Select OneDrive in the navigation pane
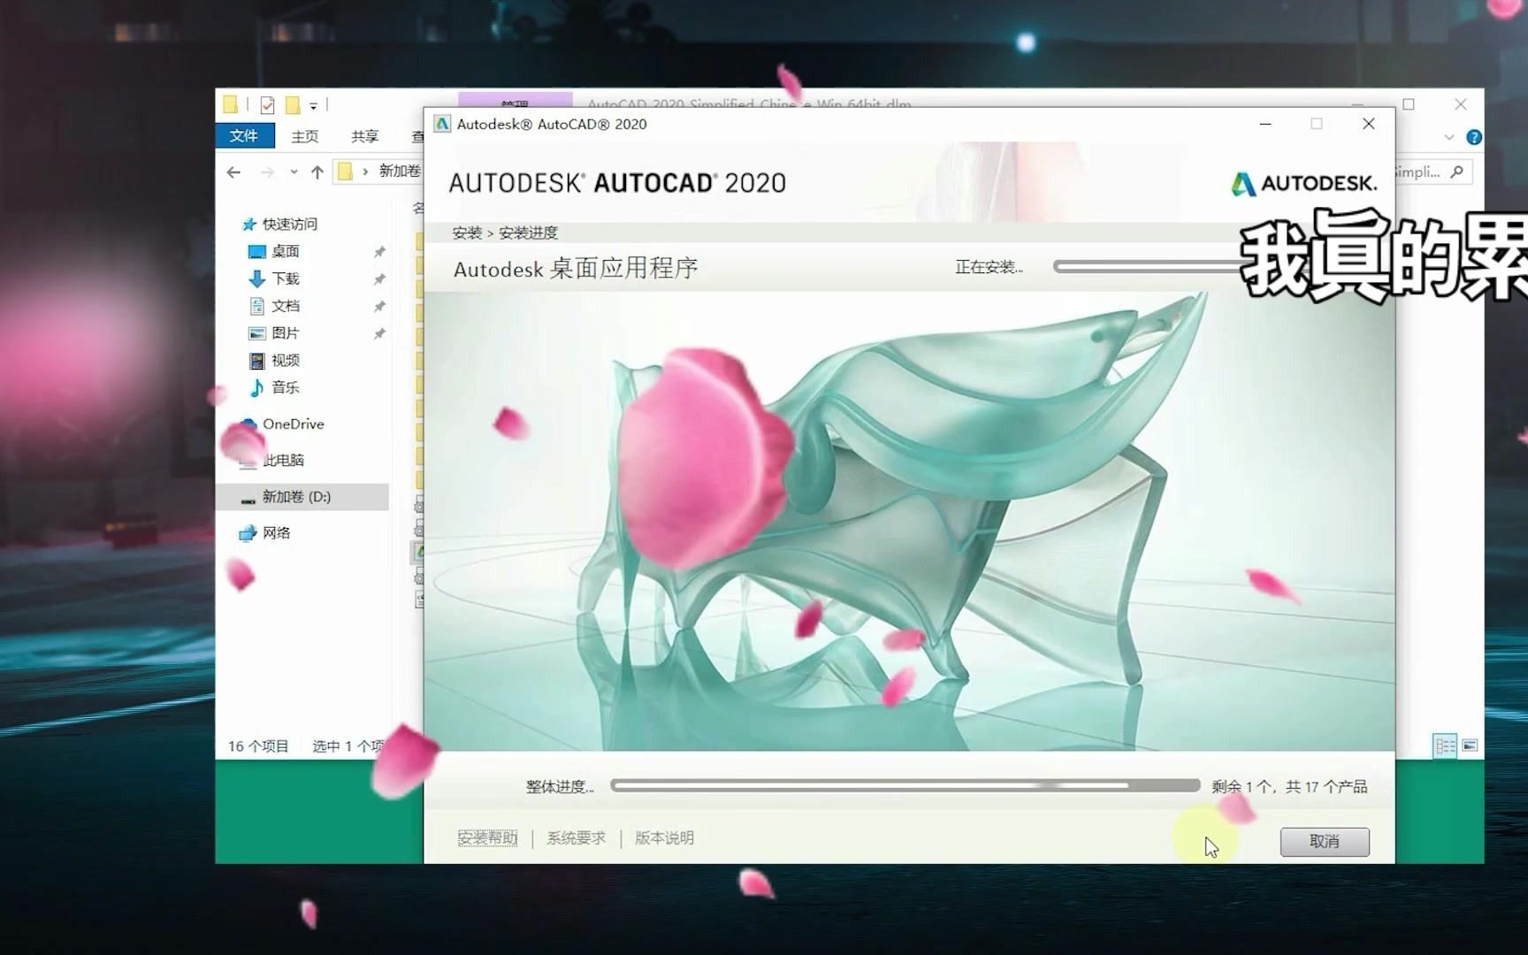This screenshot has width=1528, height=955. [x=293, y=424]
